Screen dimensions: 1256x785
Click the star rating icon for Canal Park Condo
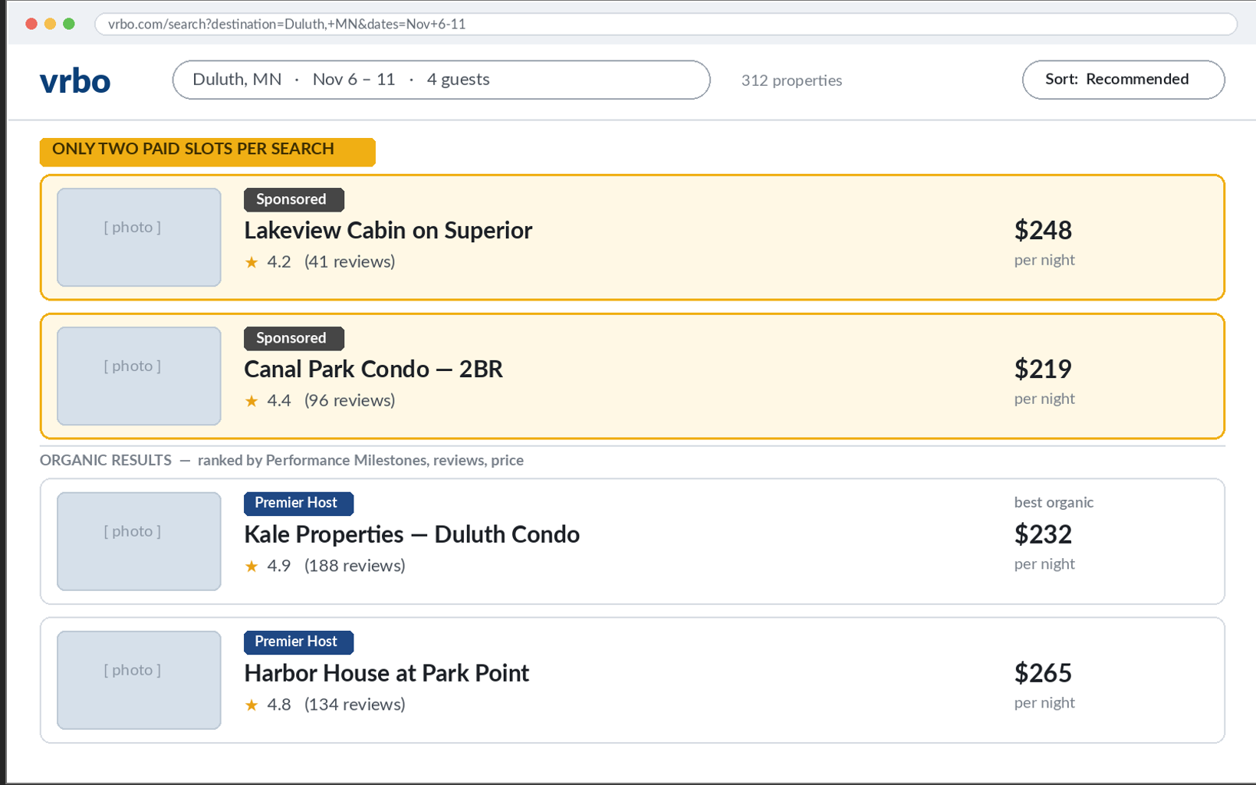click(x=252, y=401)
